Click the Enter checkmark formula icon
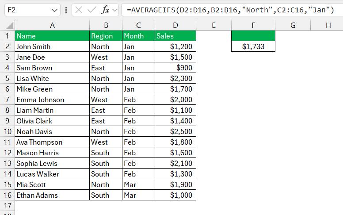Screen dimensions: 343x215 coord(91,10)
